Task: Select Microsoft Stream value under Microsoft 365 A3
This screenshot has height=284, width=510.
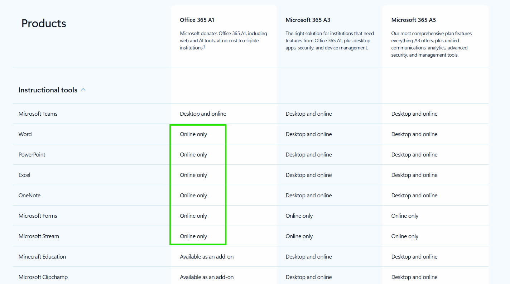Action: tap(299, 236)
